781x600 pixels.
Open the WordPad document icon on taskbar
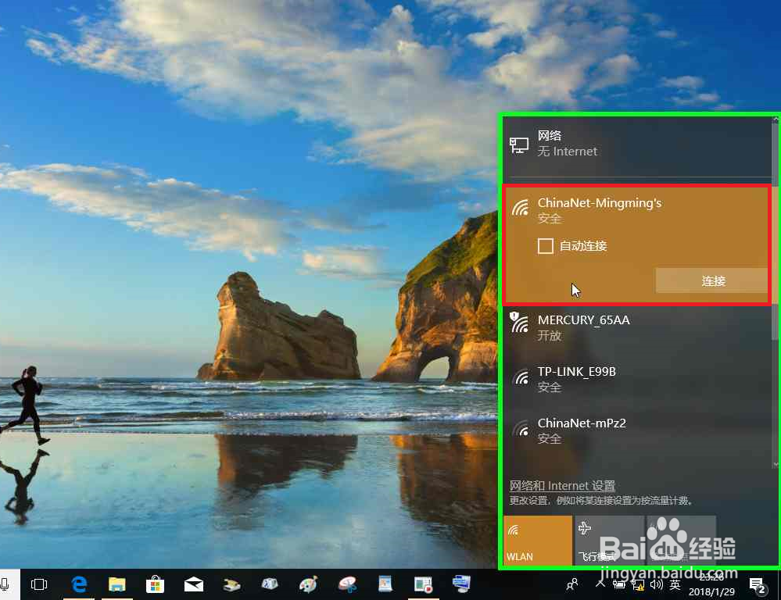coord(385,584)
